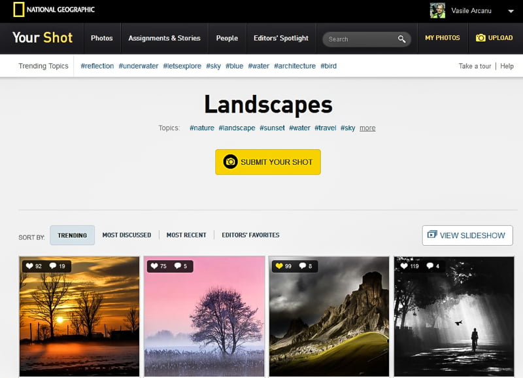Open comments on the pink tree photo
523x378 pixels.
(x=177, y=266)
